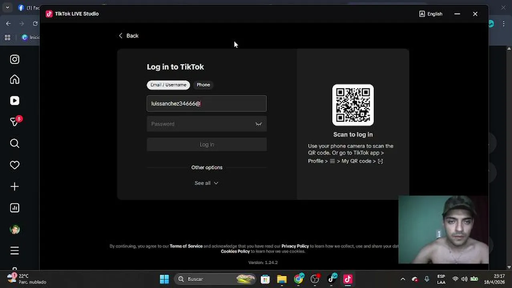Image resolution: width=512 pixels, height=288 pixels.
Task: Open profile avatar in Instagram sidebar
Action: (15, 230)
